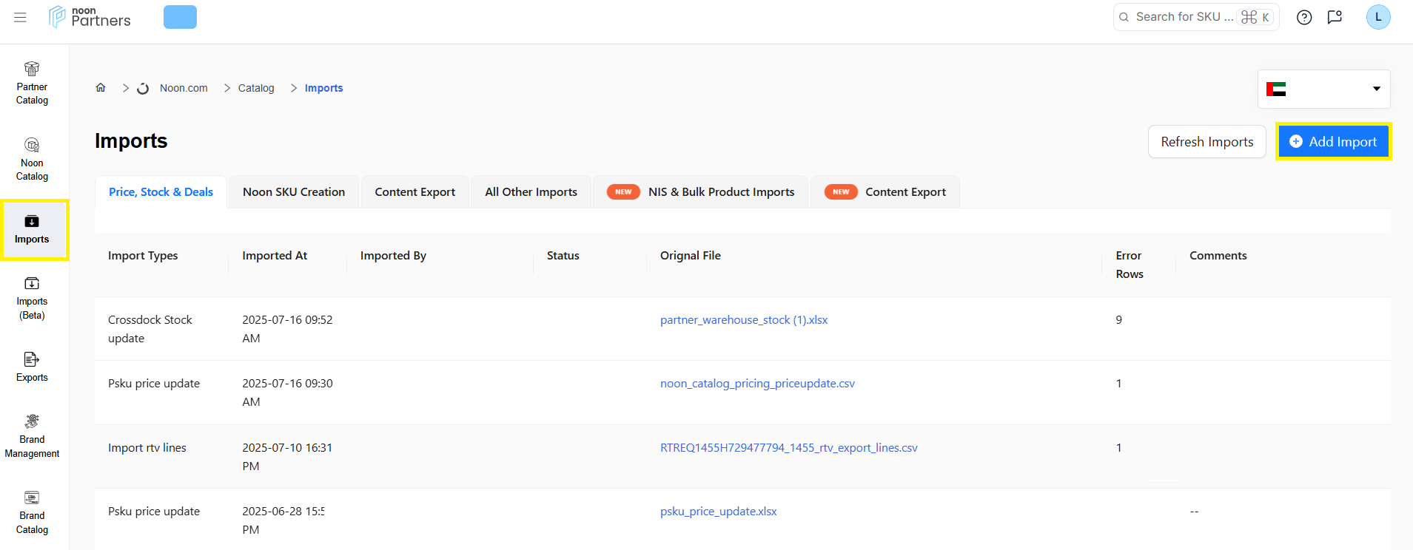Image resolution: width=1413 pixels, height=550 pixels.
Task: Click Import Types column header
Action: (143, 255)
